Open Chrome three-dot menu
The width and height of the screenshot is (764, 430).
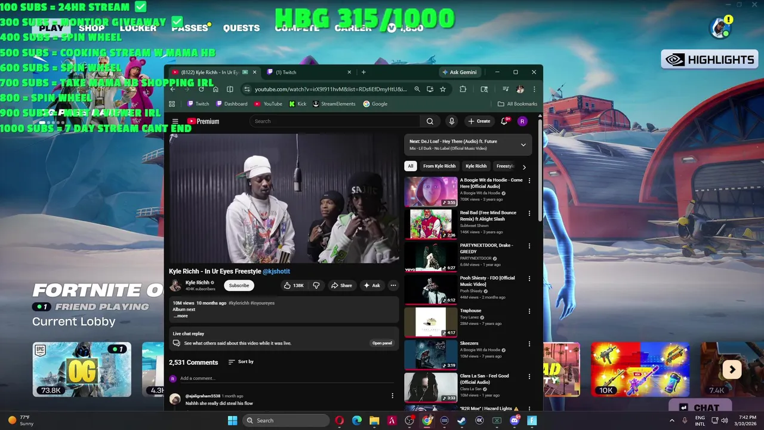(534, 89)
